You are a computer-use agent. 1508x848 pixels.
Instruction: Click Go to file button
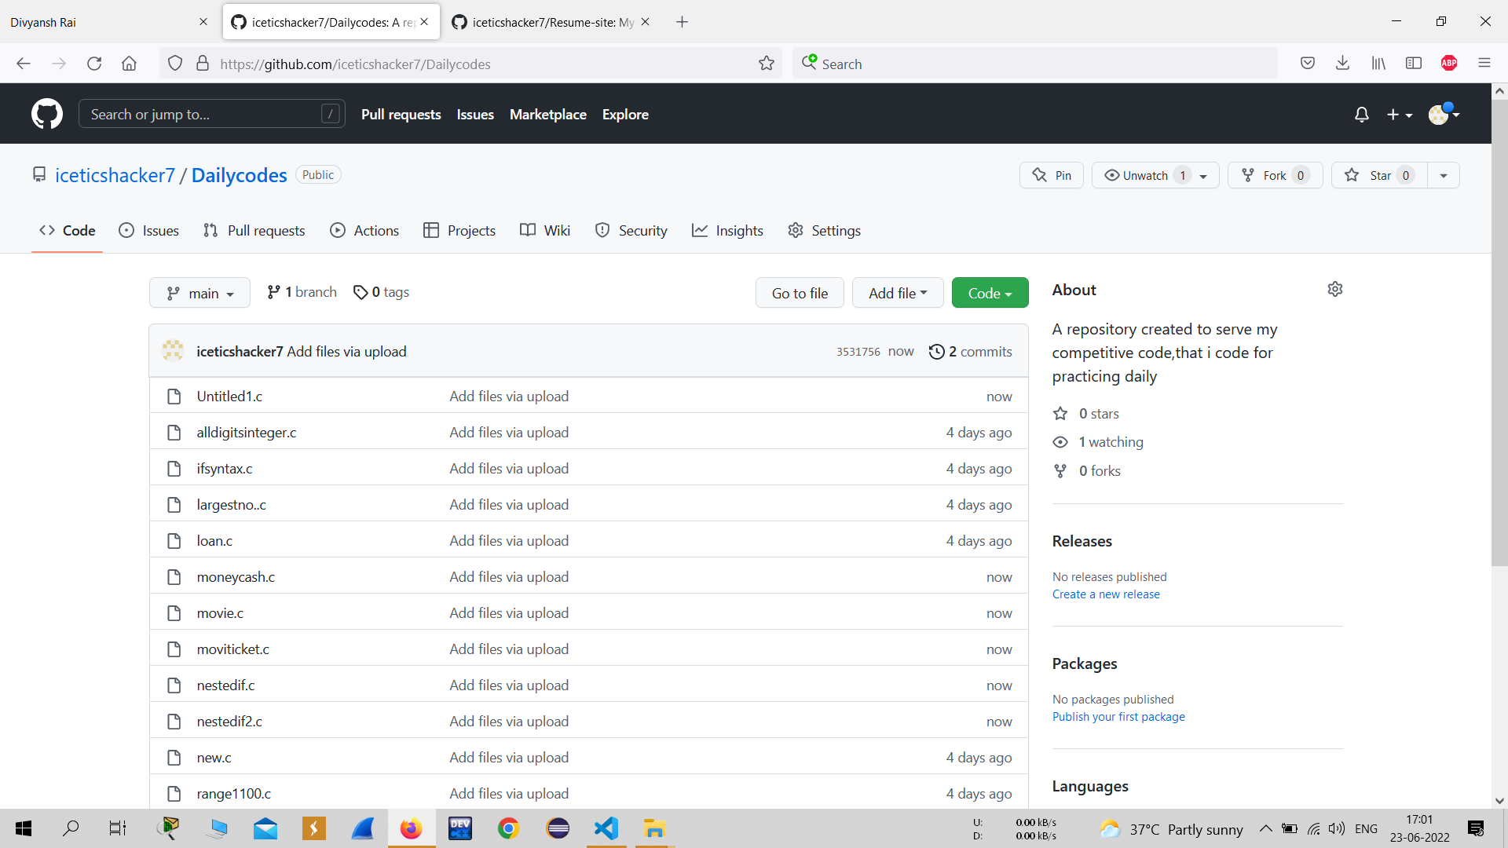(800, 293)
